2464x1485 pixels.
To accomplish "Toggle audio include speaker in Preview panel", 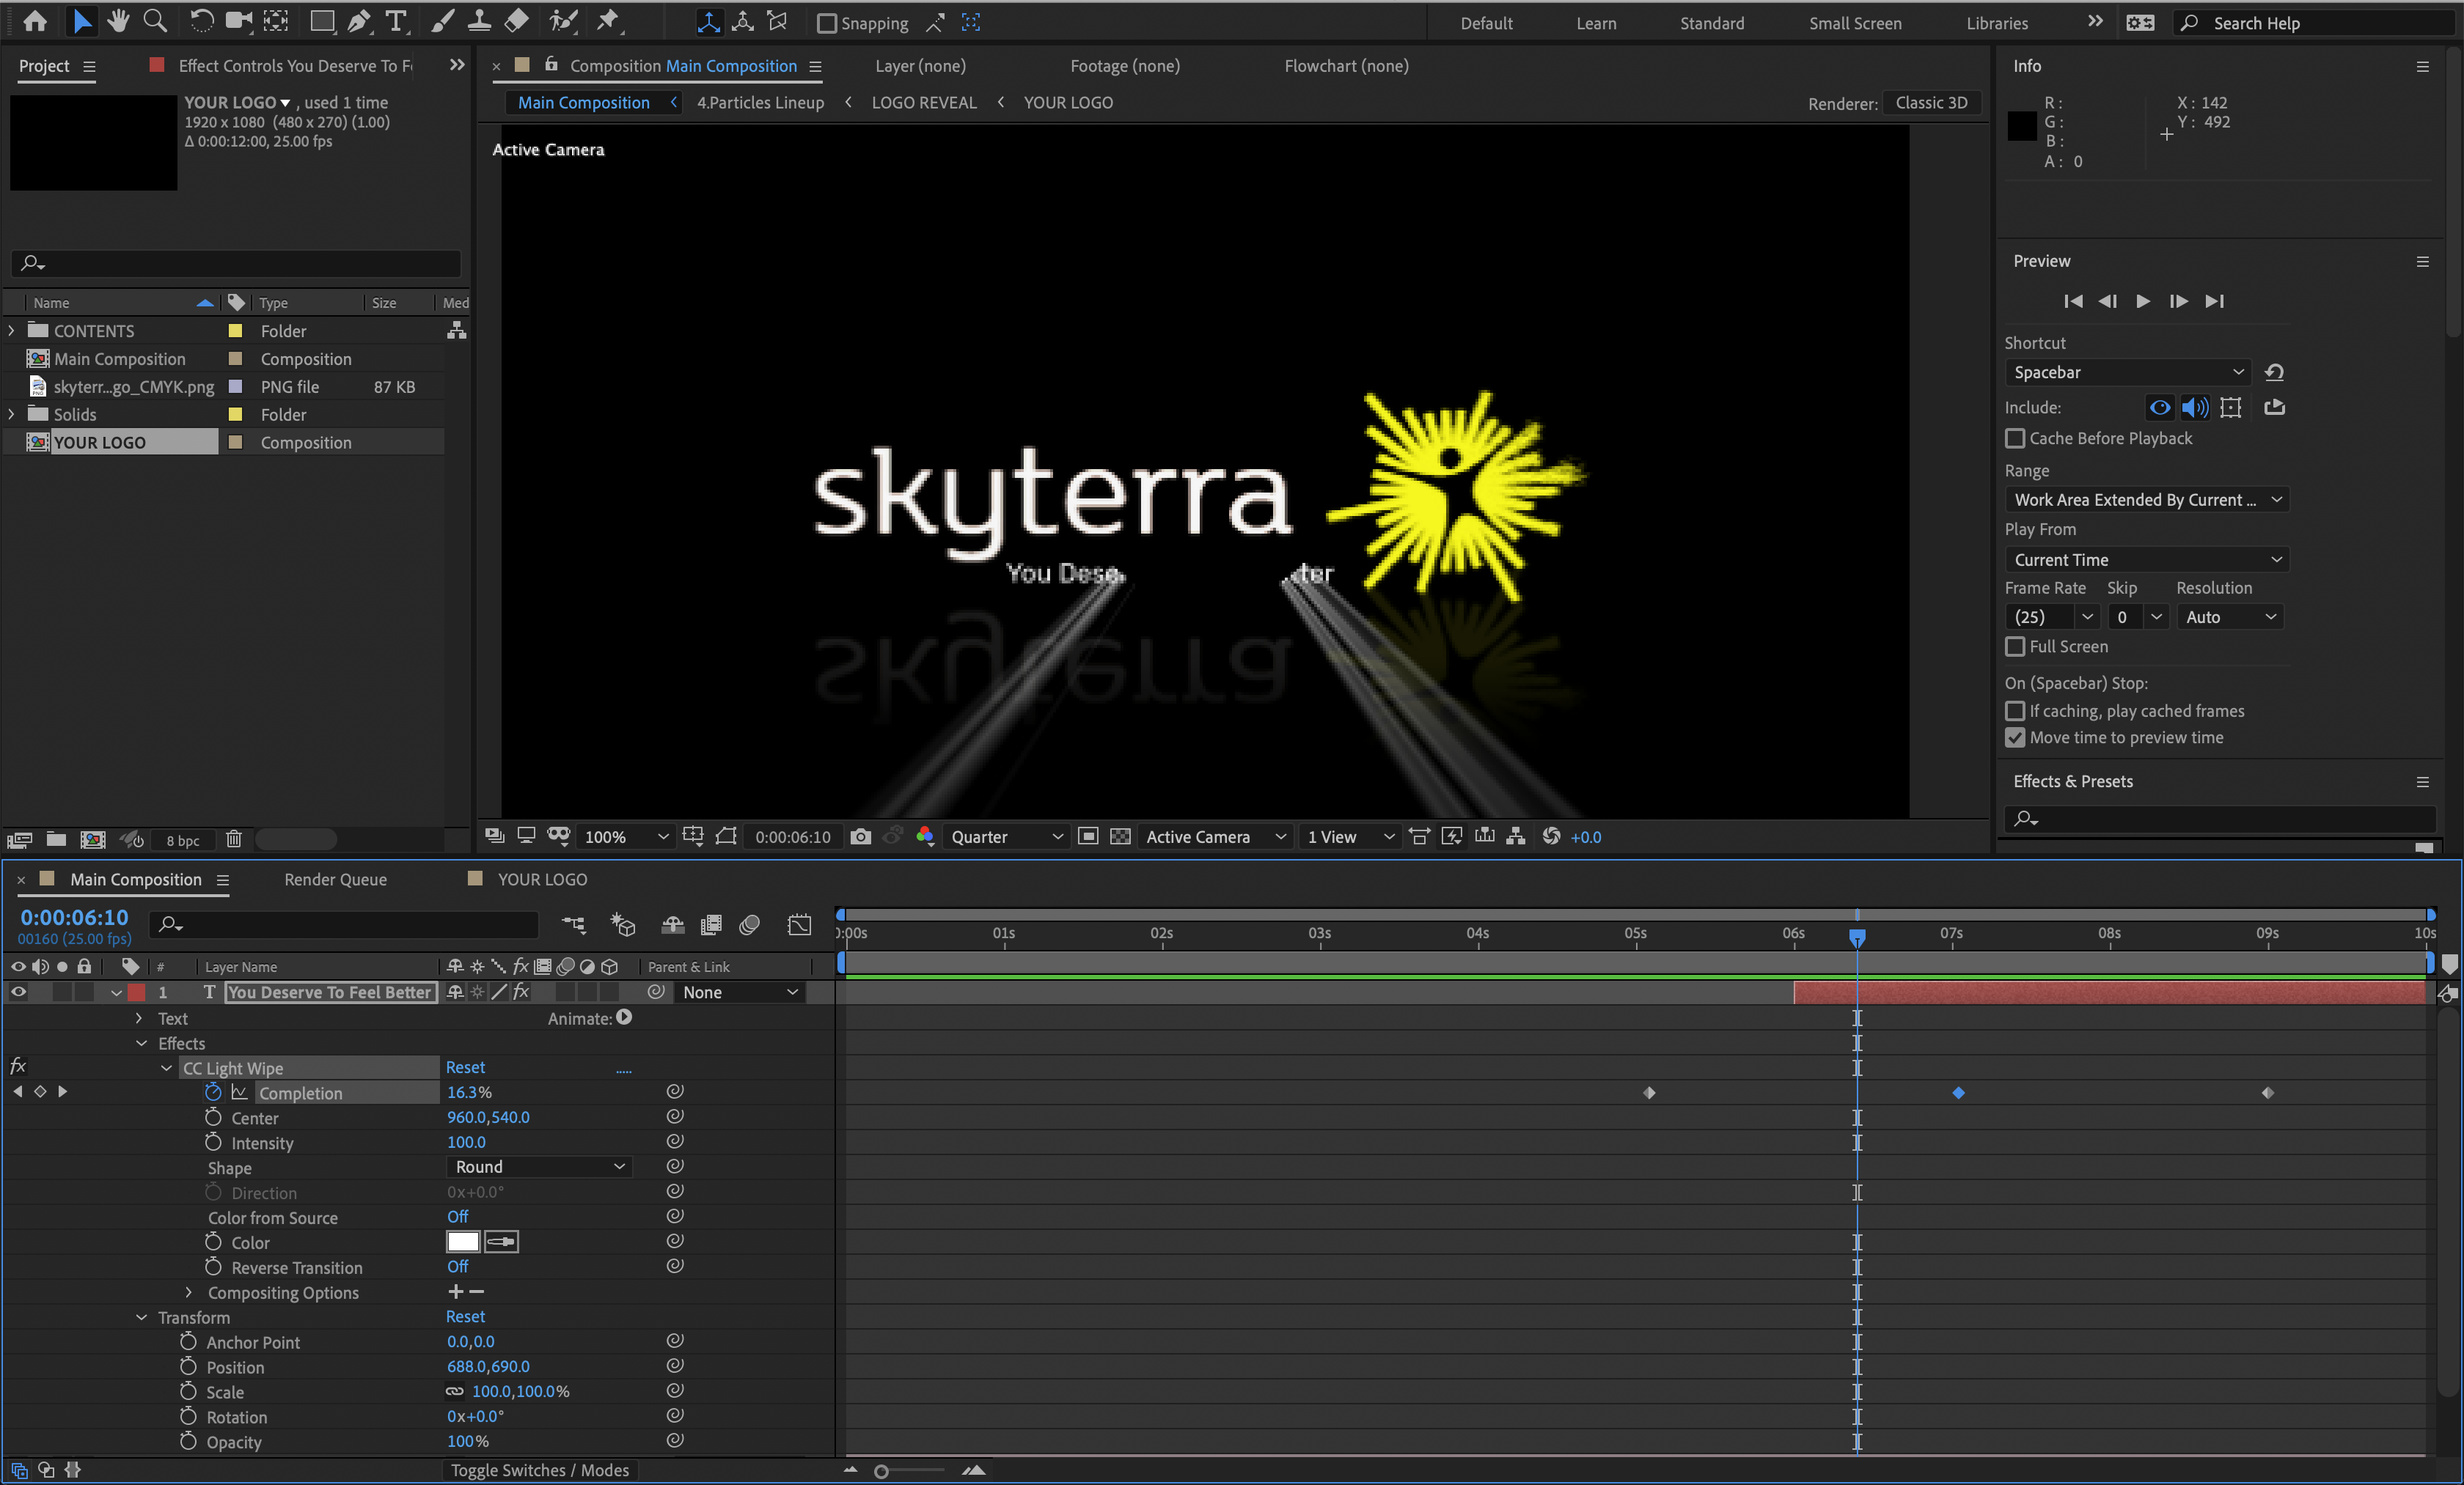I will [2195, 407].
